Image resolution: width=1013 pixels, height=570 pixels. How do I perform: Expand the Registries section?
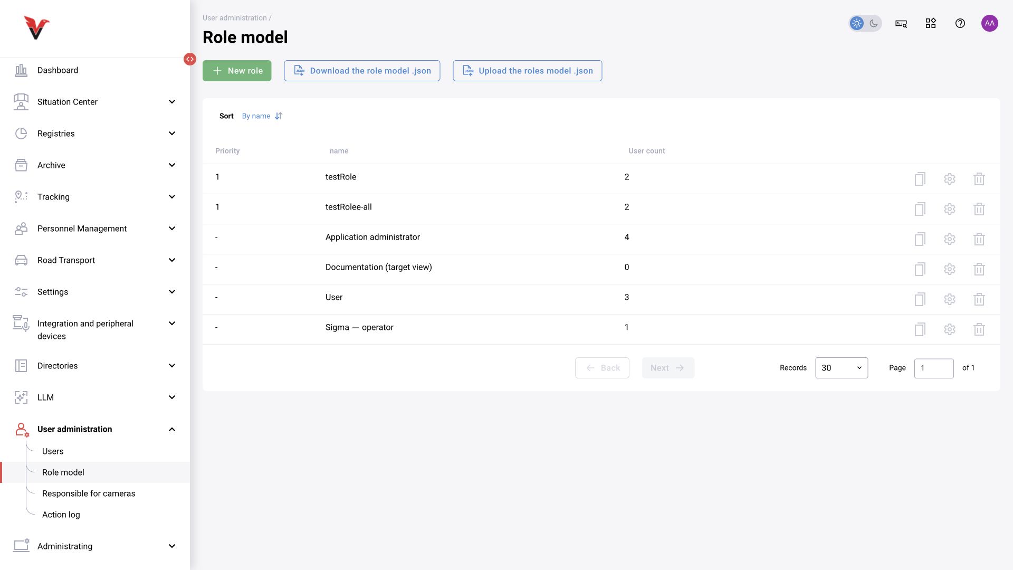click(95, 134)
